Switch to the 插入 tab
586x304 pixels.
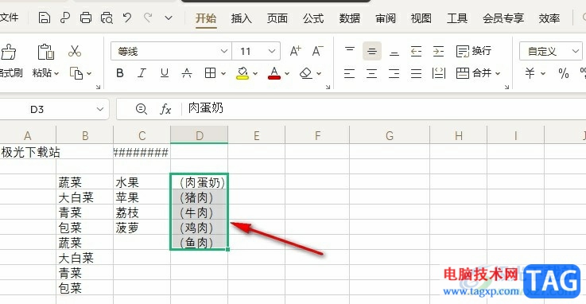pos(241,18)
